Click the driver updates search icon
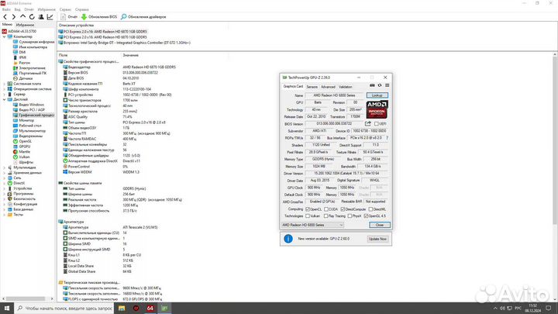 point(122,16)
